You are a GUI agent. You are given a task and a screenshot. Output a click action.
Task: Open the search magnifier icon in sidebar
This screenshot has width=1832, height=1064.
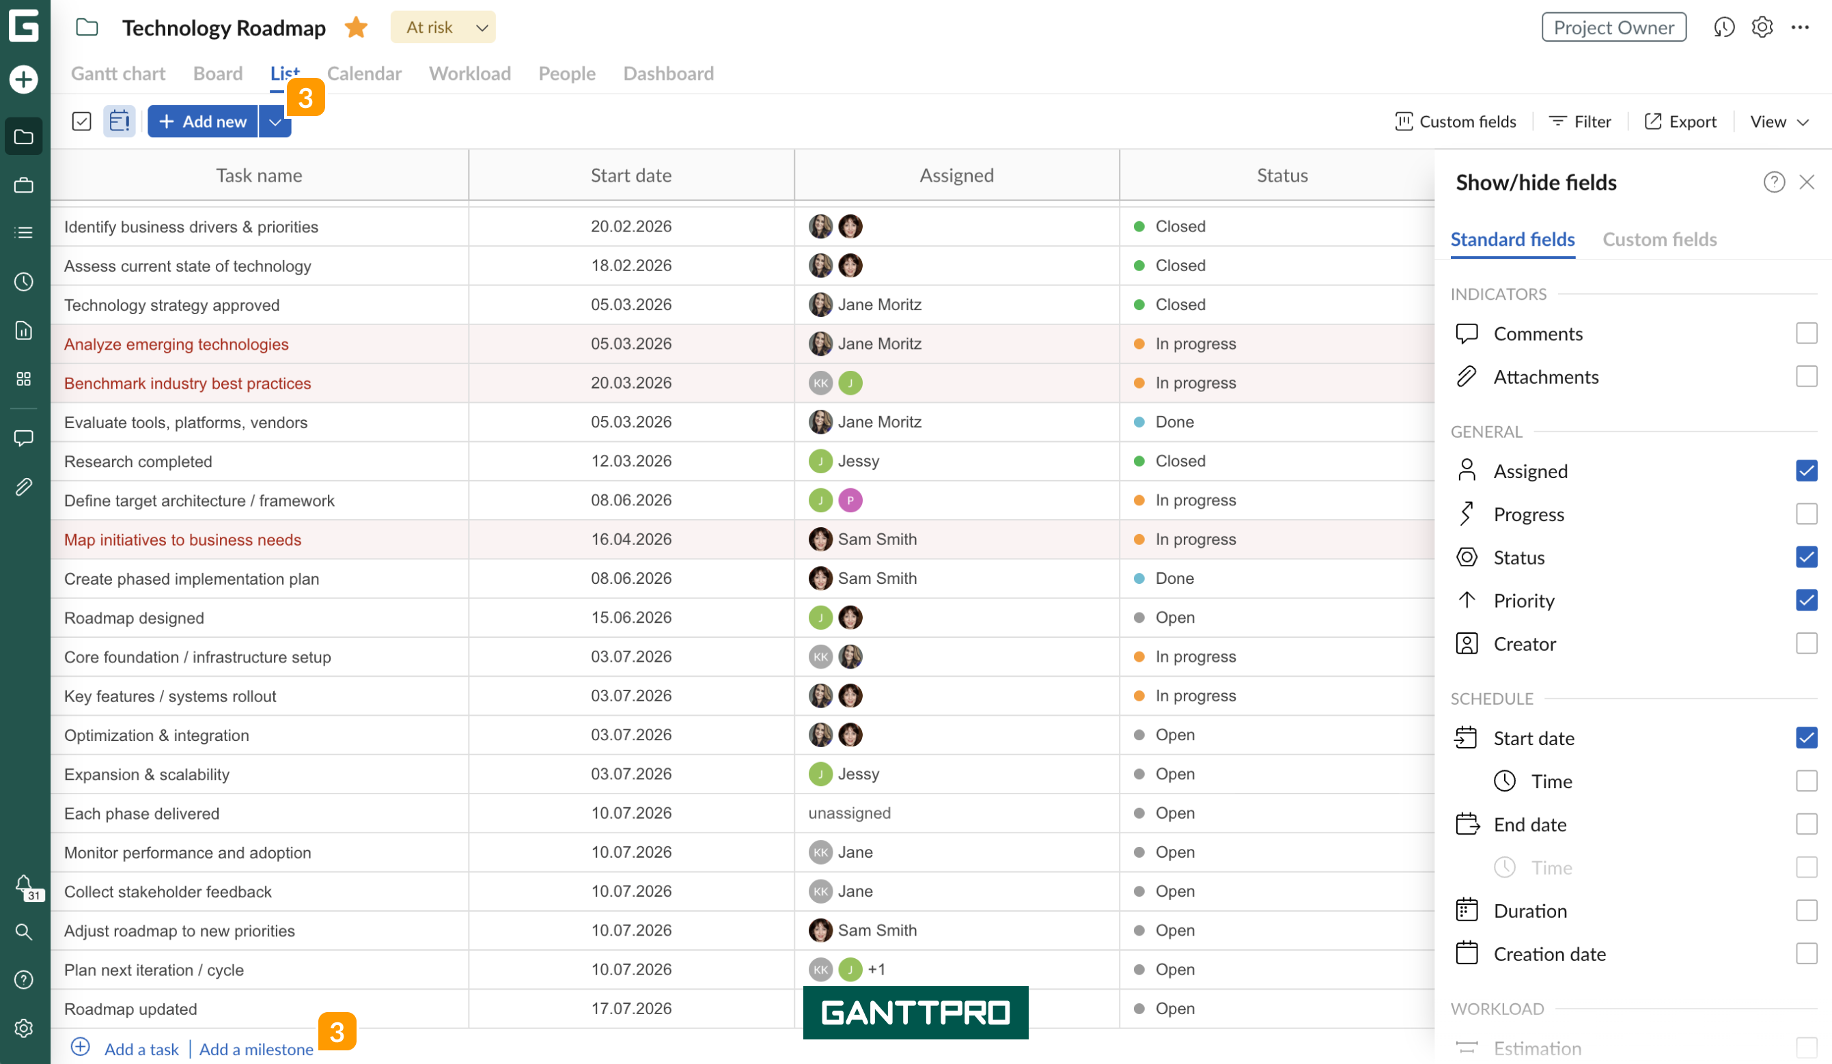[x=24, y=932]
